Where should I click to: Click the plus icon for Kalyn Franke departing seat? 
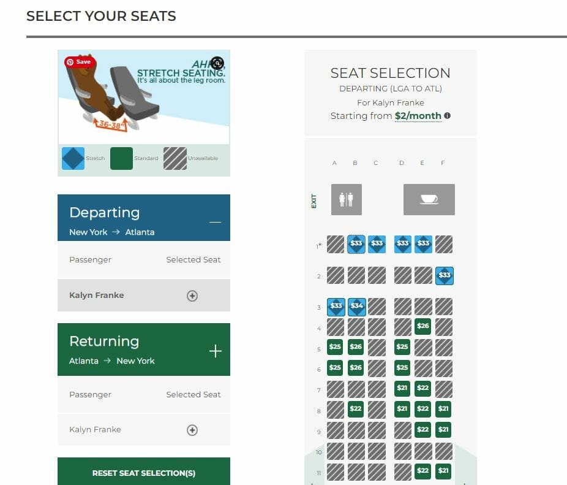192,296
